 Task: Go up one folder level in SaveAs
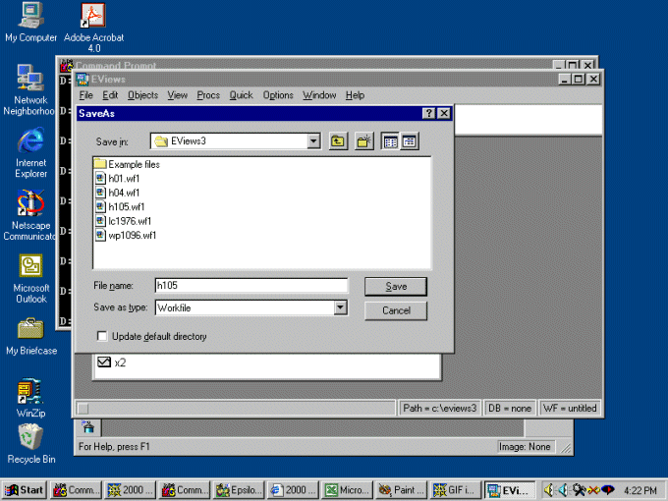point(338,141)
